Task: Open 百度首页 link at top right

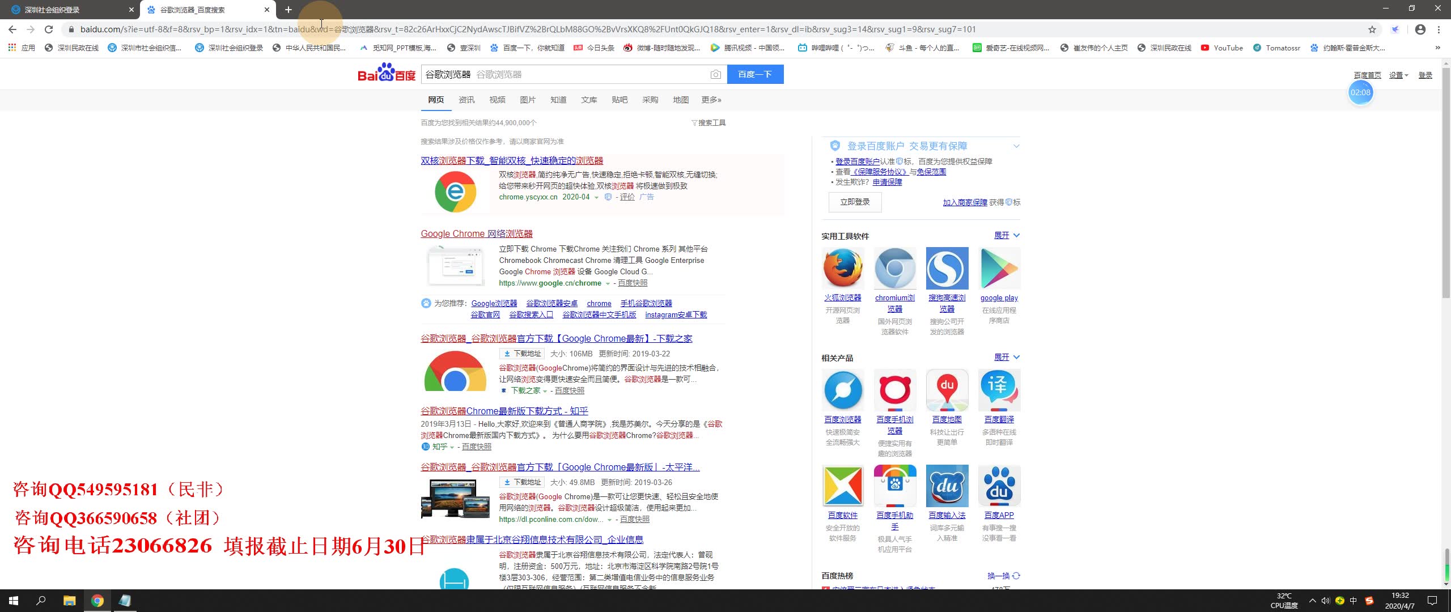Action: tap(1367, 75)
